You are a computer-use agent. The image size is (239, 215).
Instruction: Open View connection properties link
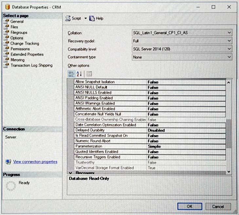pos(35,162)
